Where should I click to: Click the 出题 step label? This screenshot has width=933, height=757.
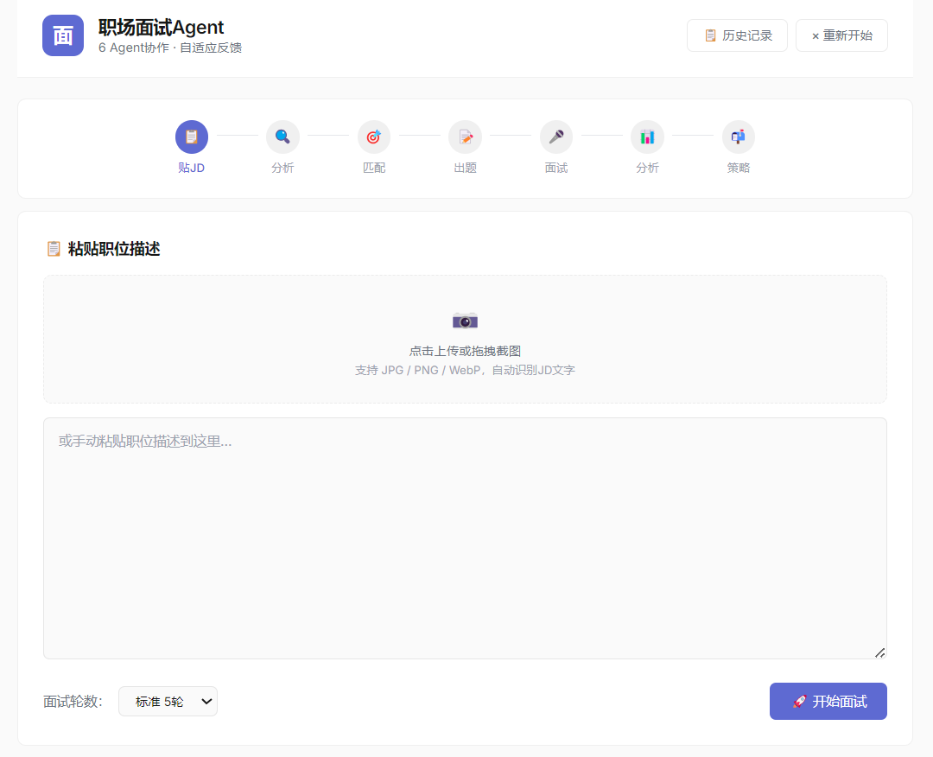pyautogui.click(x=465, y=168)
